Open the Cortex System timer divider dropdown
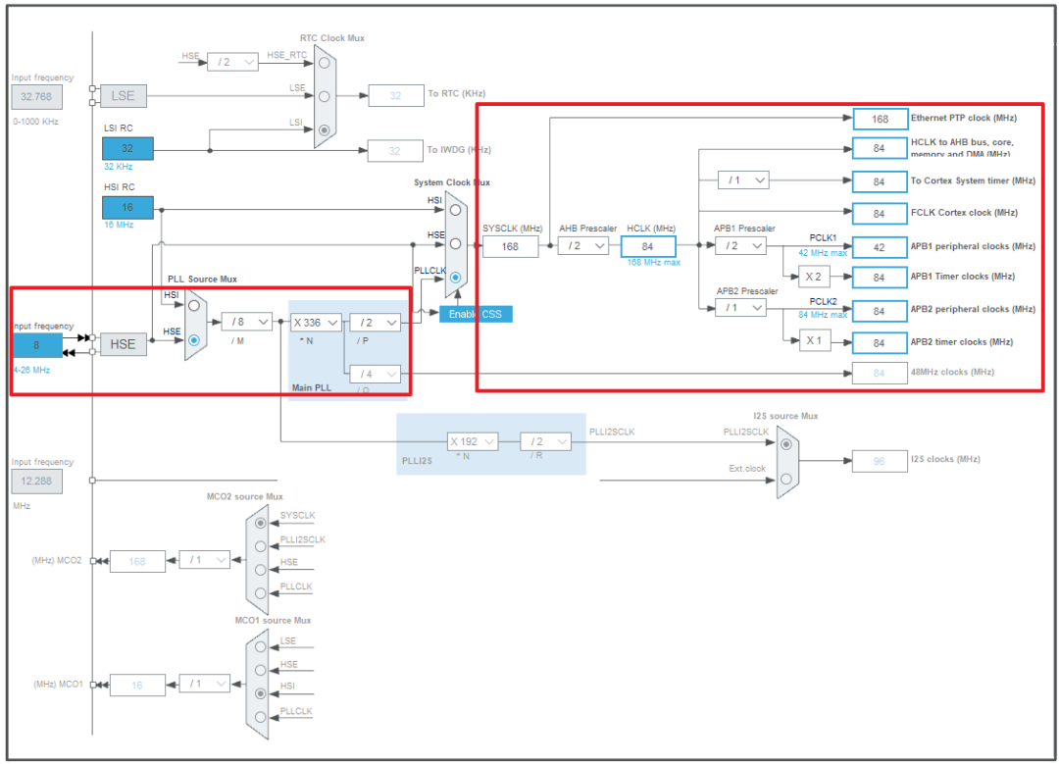This screenshot has height=764, width=1059. (x=743, y=180)
